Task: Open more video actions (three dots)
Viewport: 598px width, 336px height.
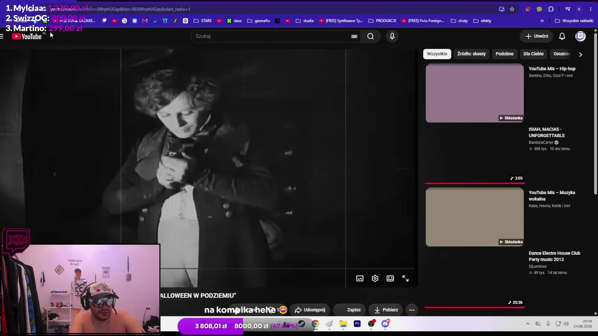Action: (412, 310)
